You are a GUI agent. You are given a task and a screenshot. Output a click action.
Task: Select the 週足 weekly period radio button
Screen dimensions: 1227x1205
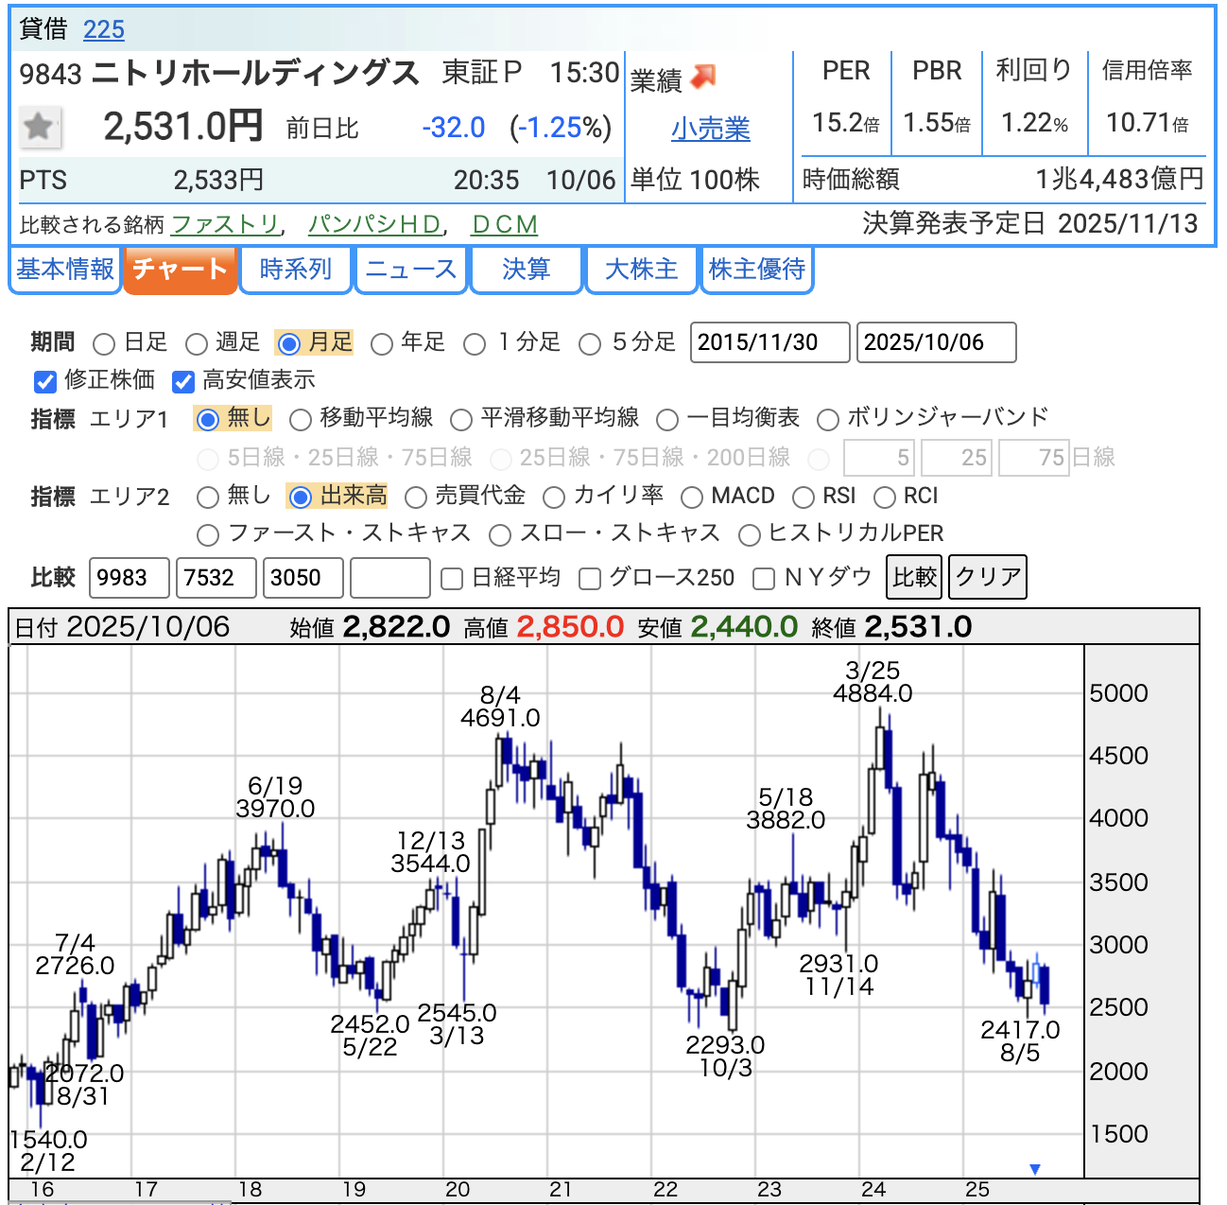click(x=197, y=343)
